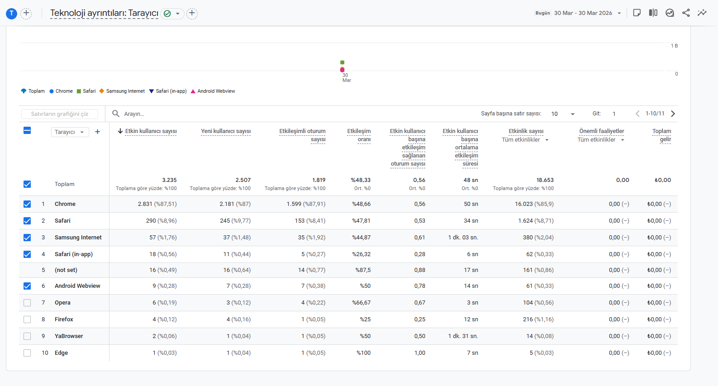Viewport: 718px width, 386px height.
Task: Click the plus icon next to Tarayıcı dimension
Action: click(97, 132)
